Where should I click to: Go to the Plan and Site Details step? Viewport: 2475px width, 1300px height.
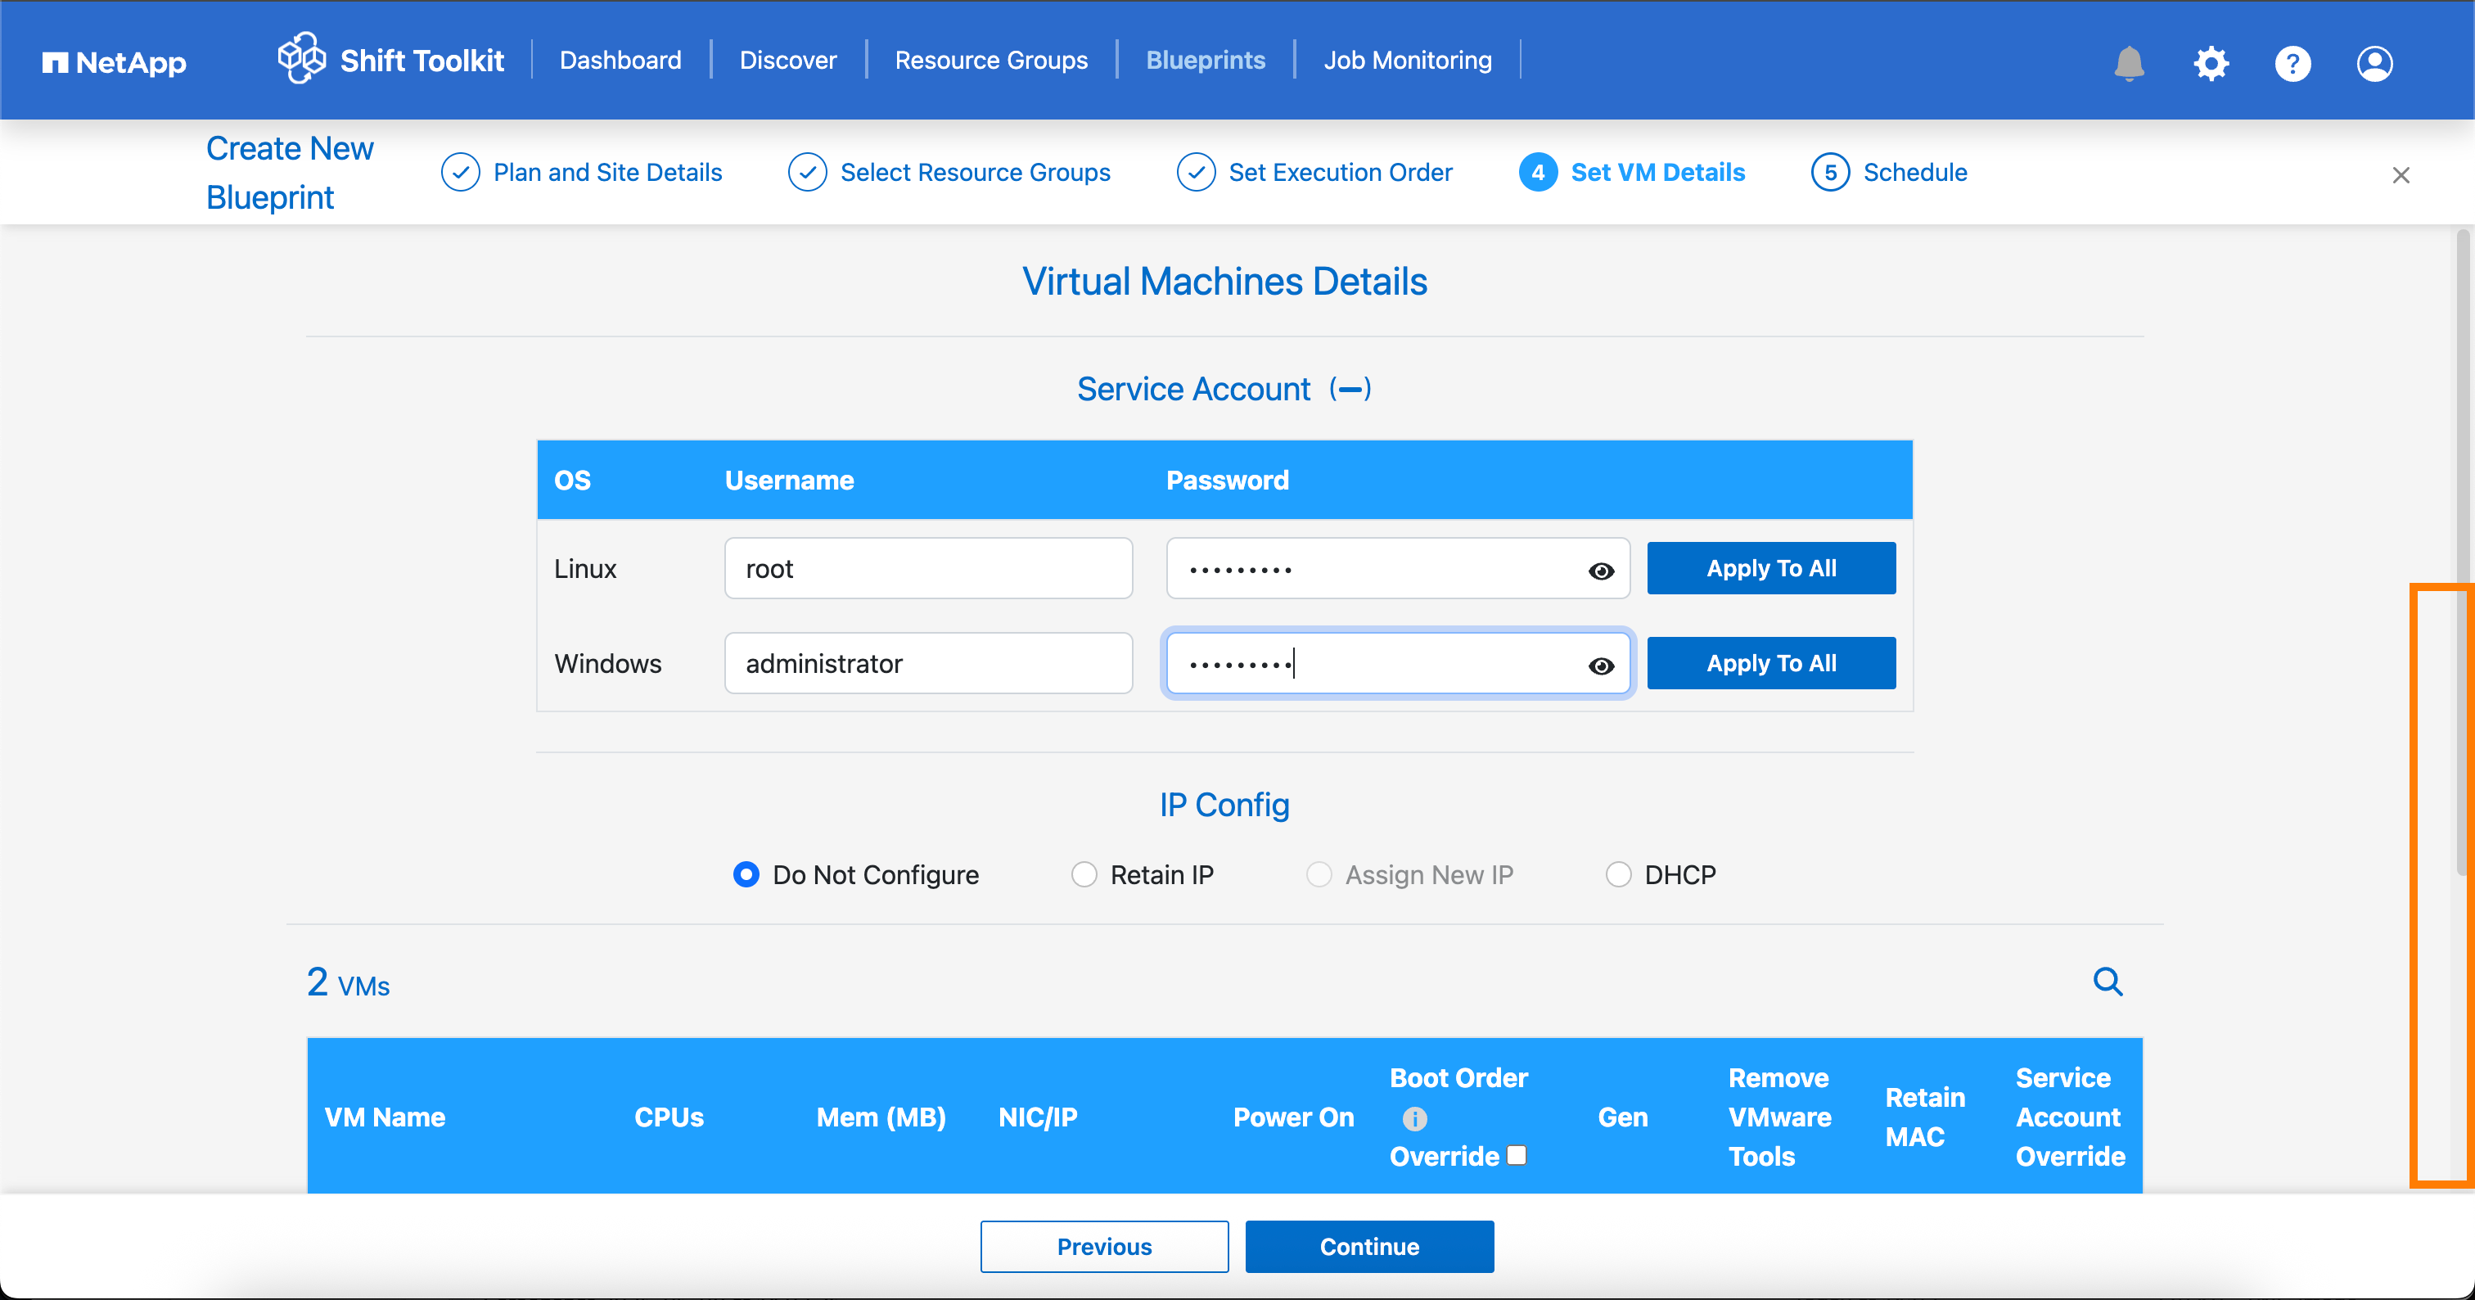pyautogui.click(x=607, y=173)
